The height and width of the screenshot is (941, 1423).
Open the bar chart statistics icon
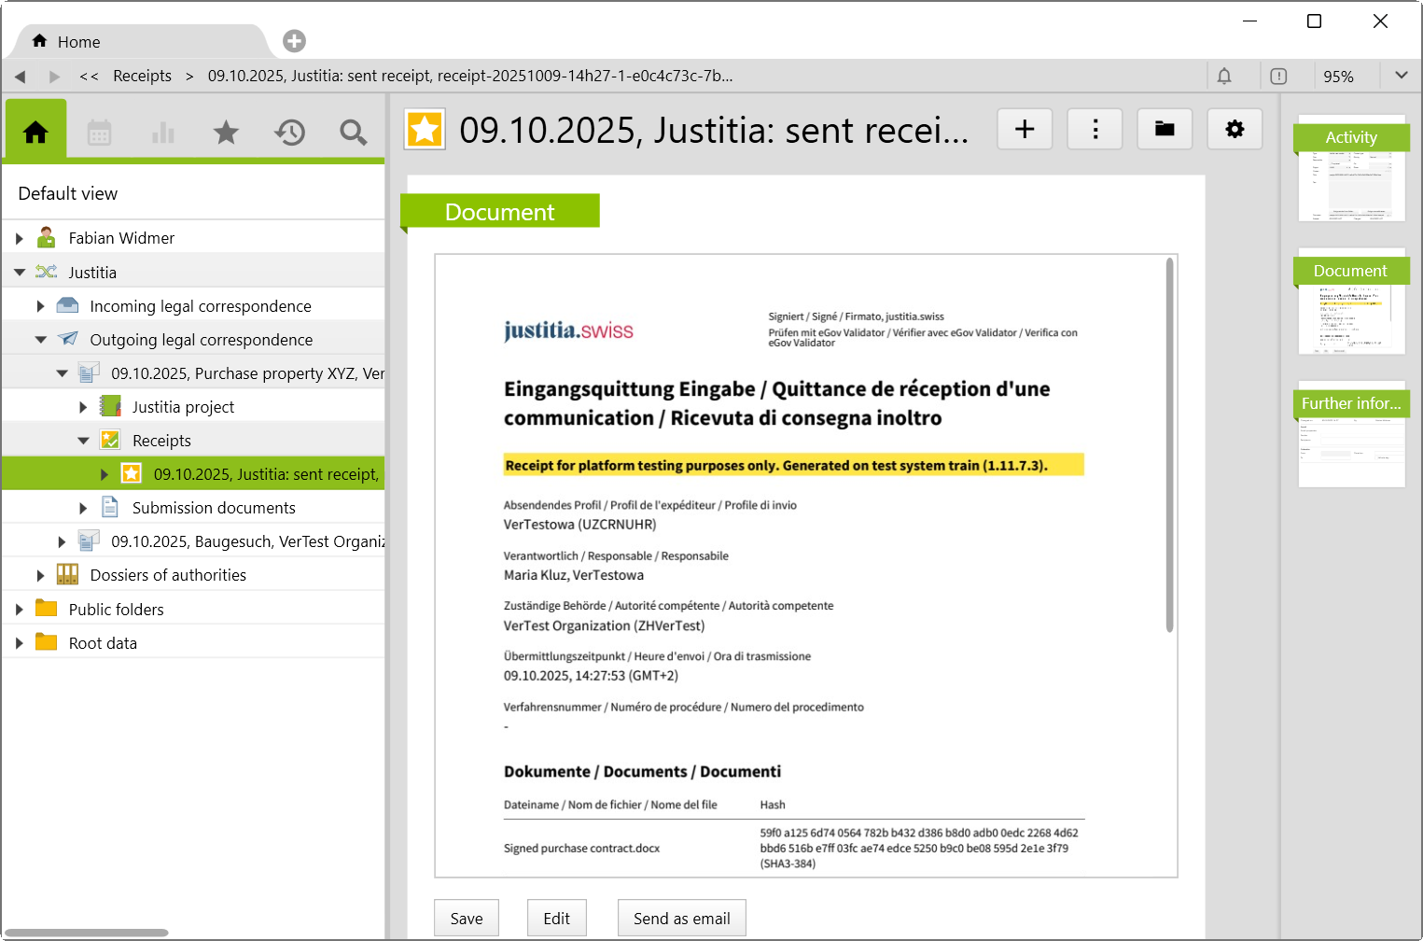(163, 133)
